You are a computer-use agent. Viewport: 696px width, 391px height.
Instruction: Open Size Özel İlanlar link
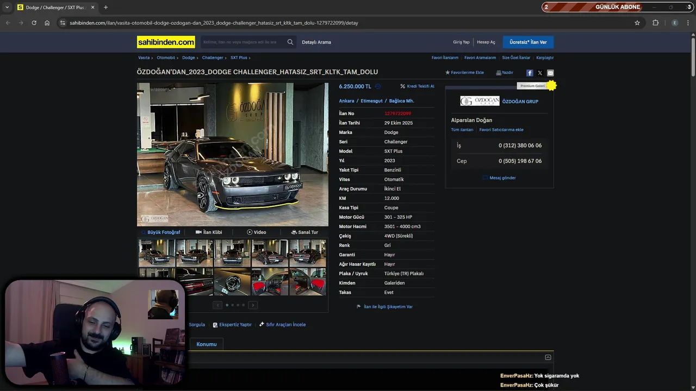pyautogui.click(x=516, y=58)
